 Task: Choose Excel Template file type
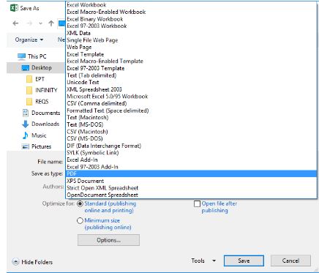coord(192,54)
